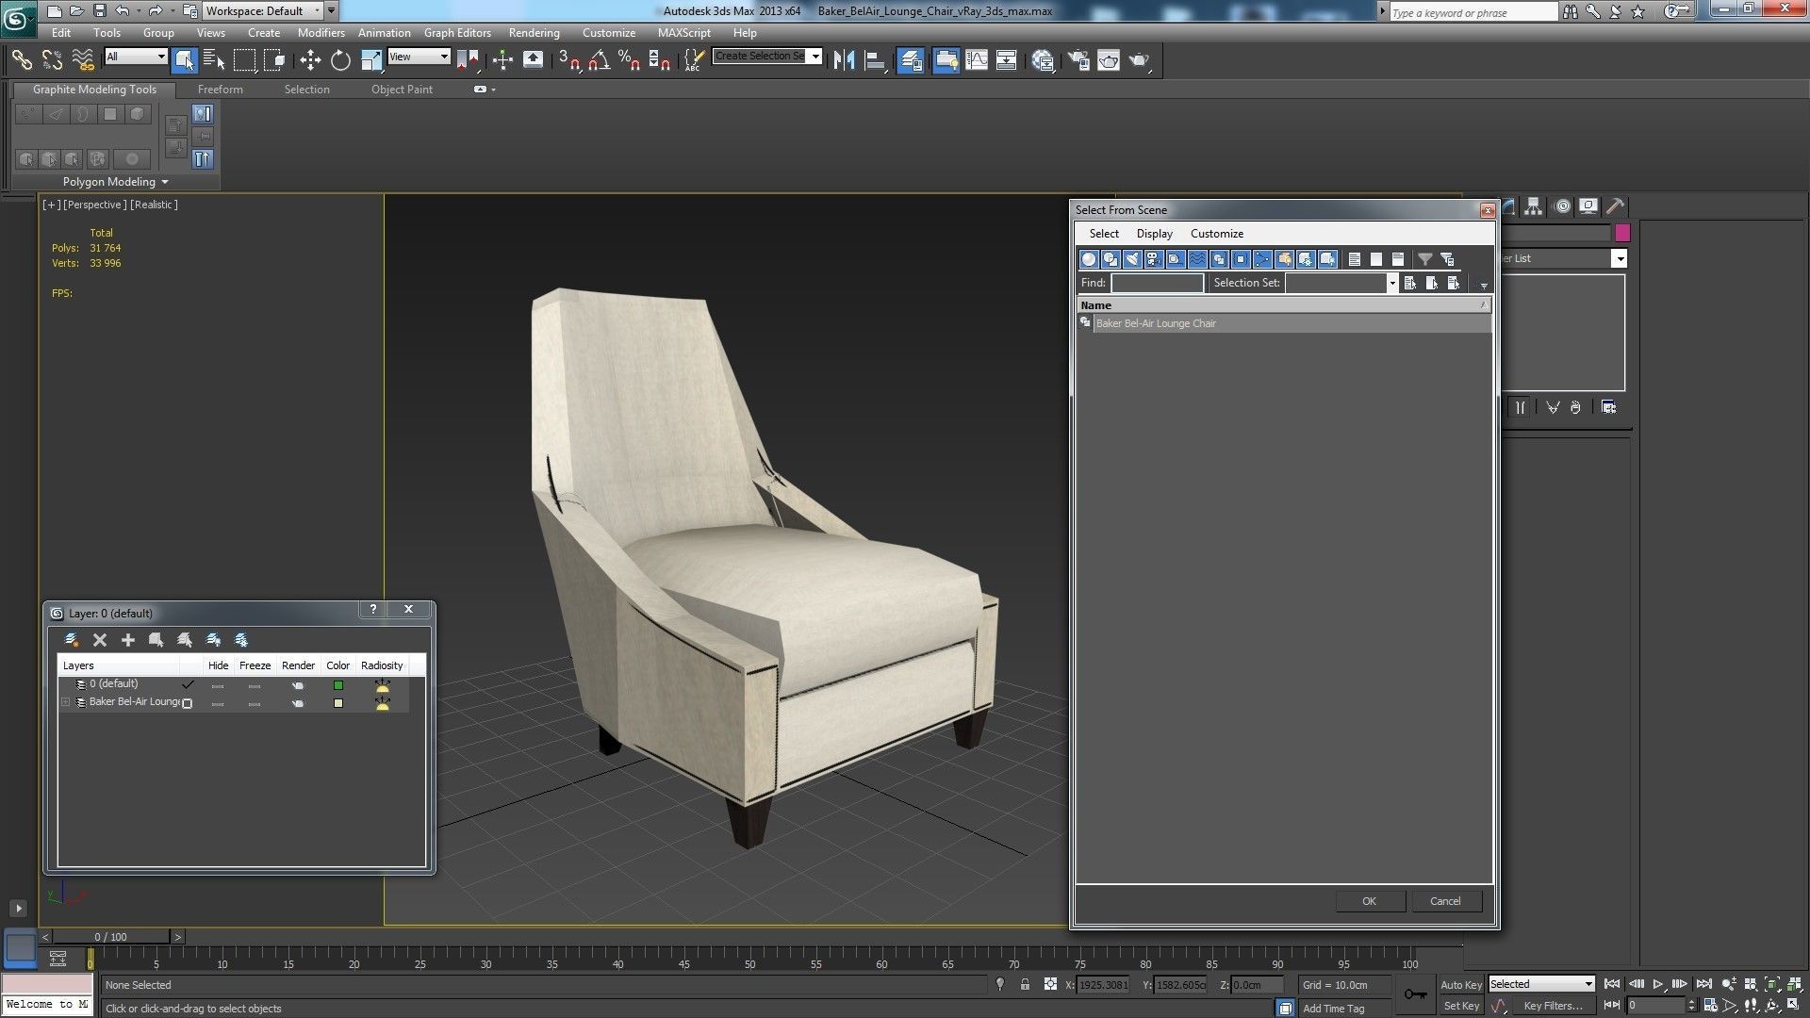Activate the Select Object tool
The image size is (1810, 1018).
[185, 60]
